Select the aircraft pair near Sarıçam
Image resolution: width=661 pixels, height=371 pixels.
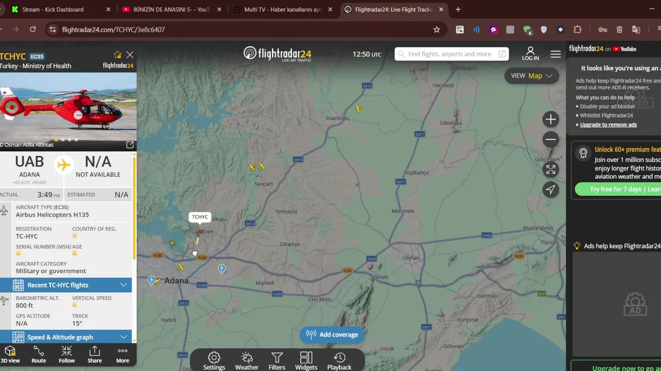click(257, 166)
